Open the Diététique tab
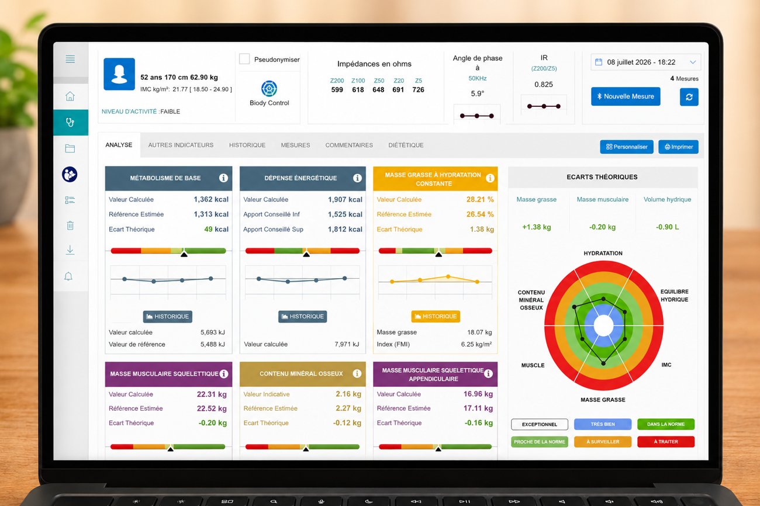 pos(406,145)
